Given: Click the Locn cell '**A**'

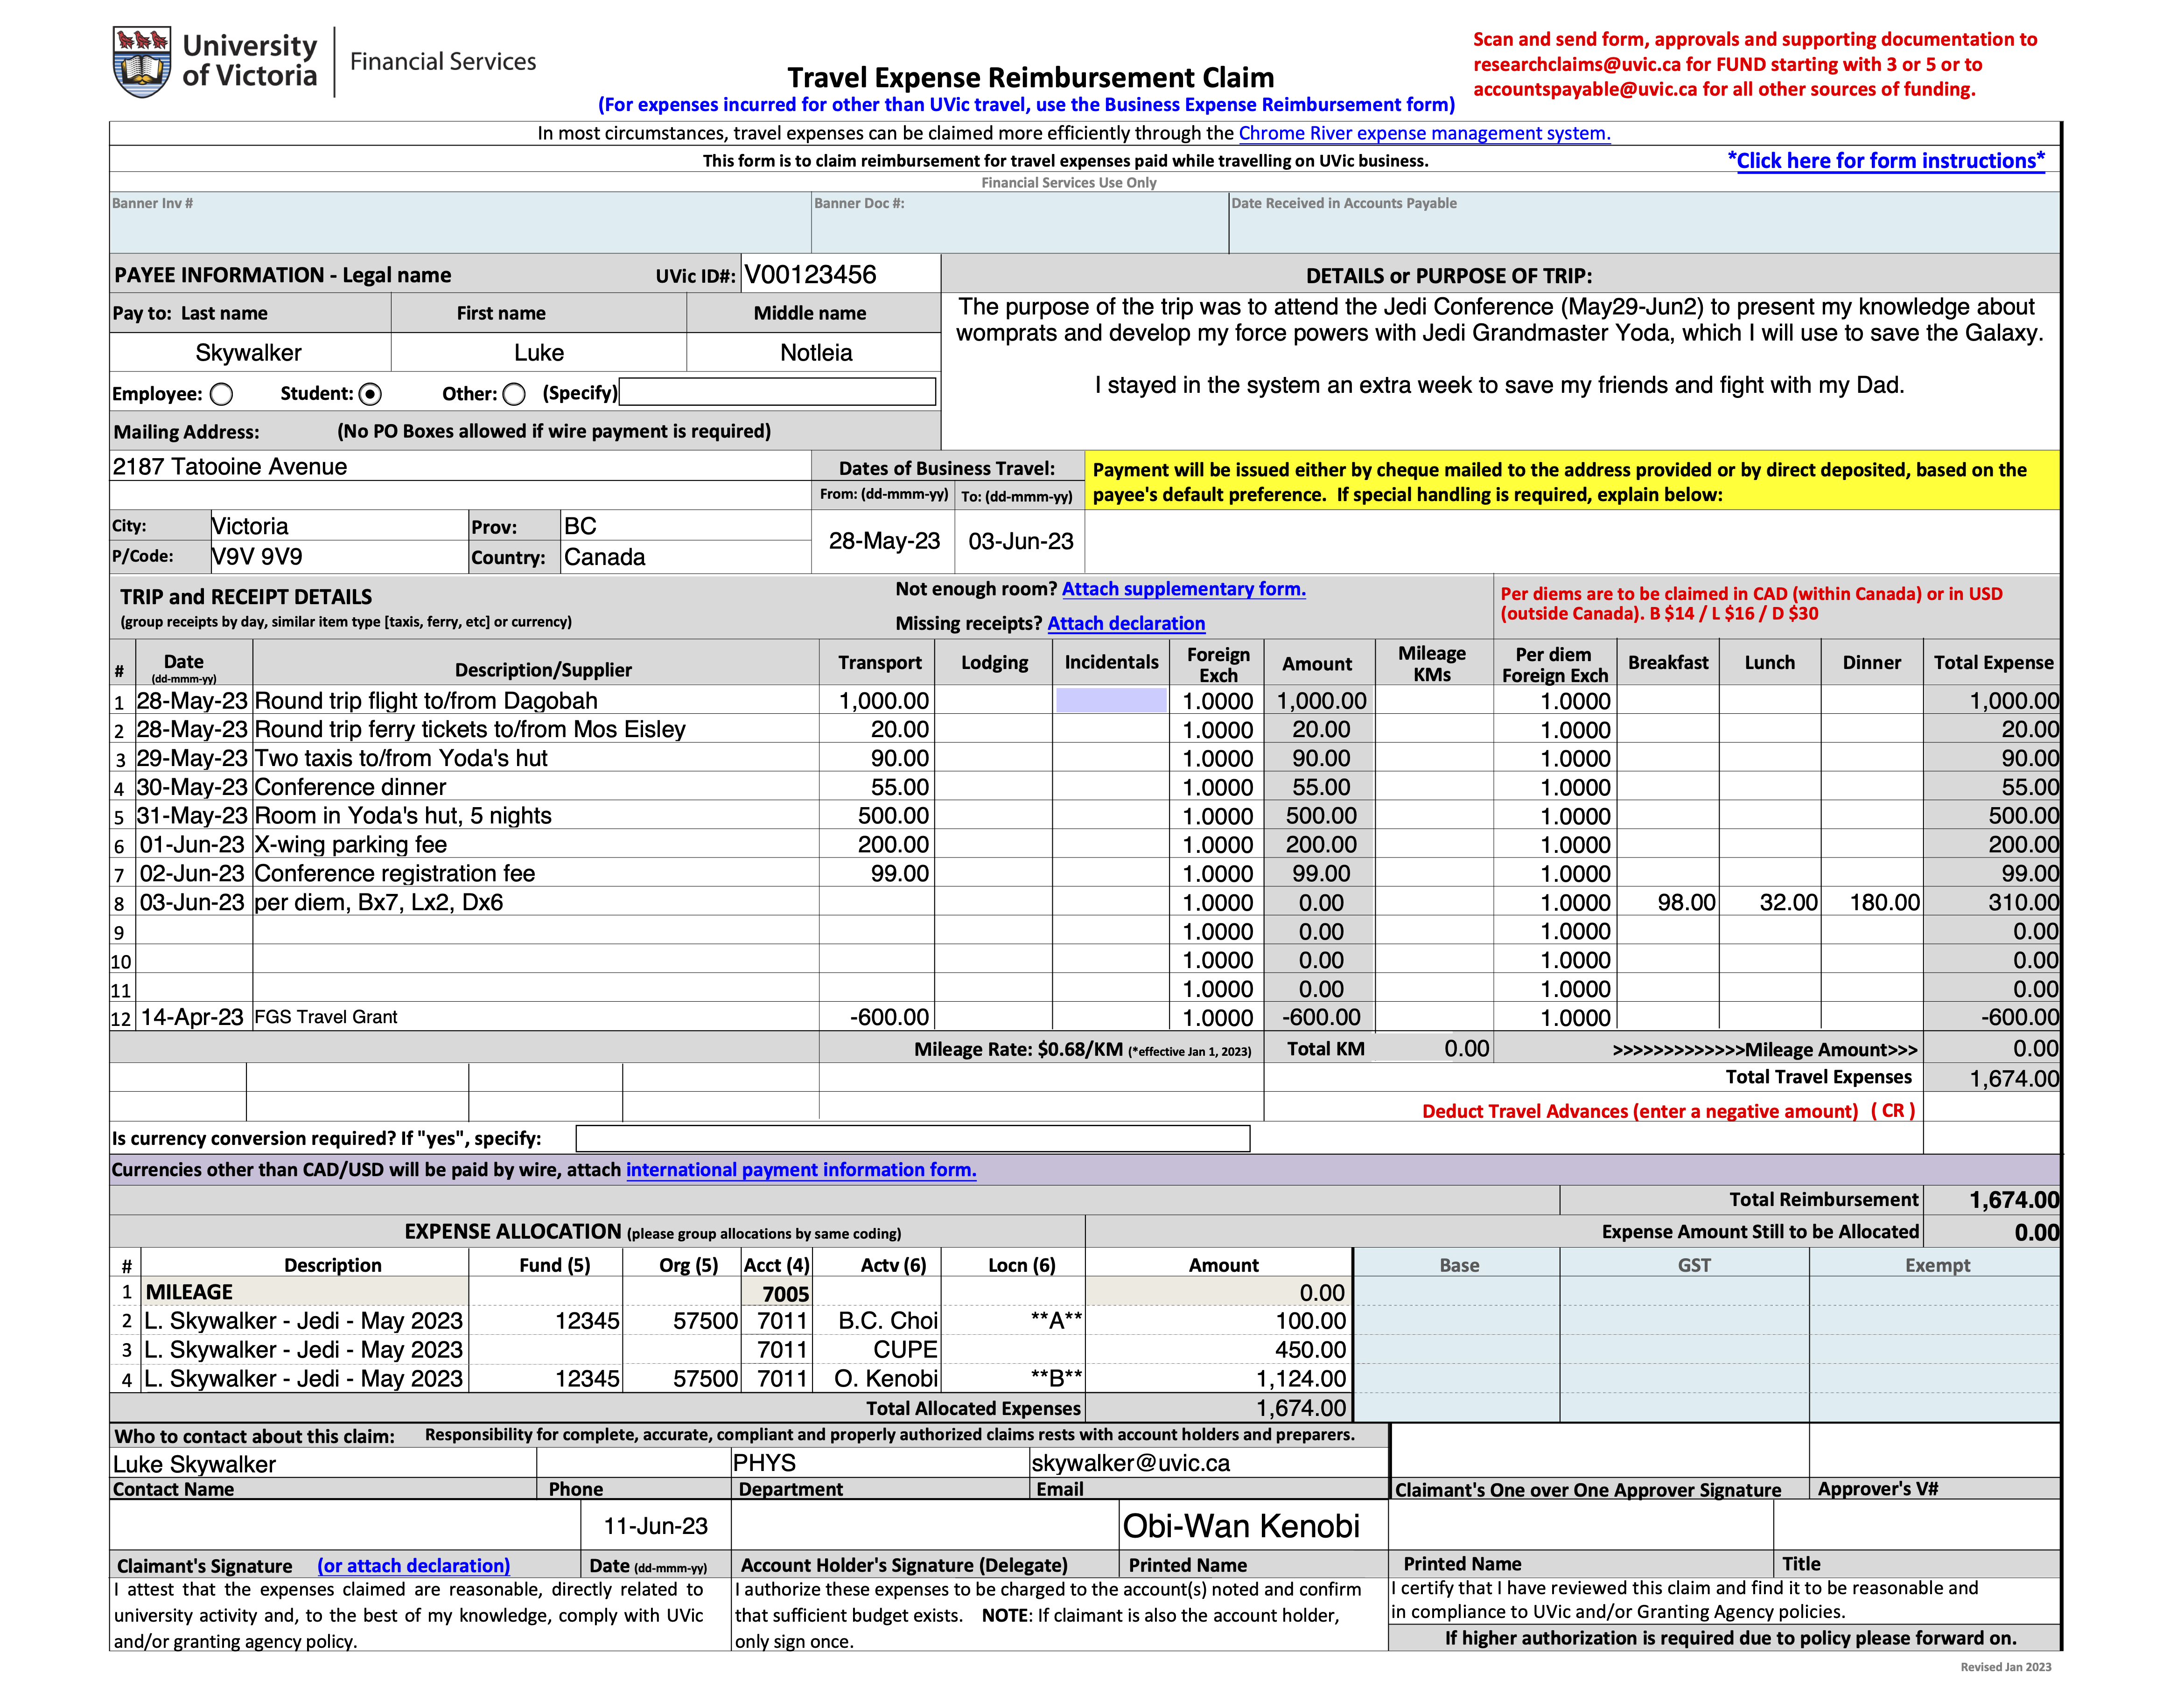Looking at the screenshot, I should 1013,1321.
